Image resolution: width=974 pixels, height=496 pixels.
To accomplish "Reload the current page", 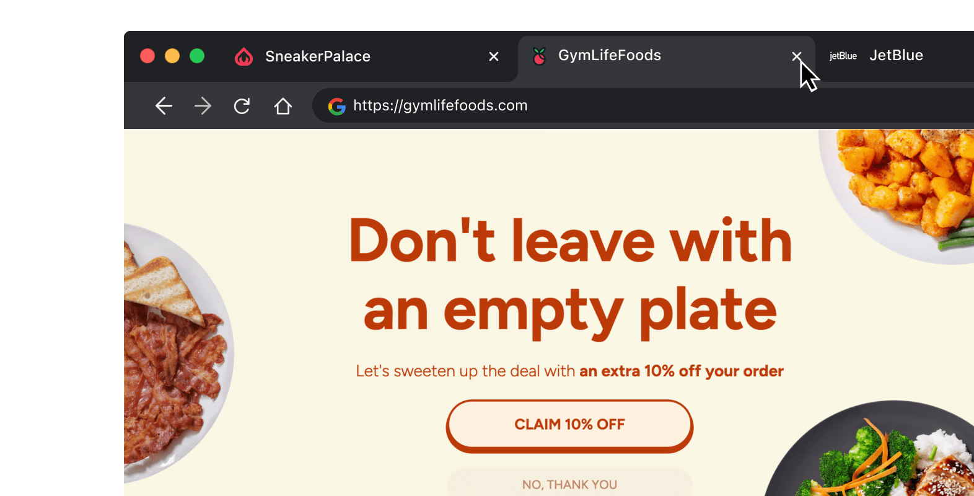I will click(x=242, y=105).
